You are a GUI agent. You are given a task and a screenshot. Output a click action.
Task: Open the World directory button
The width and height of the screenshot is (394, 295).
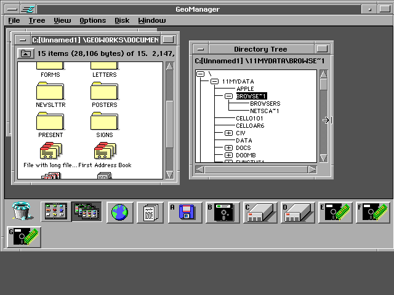[120, 213]
